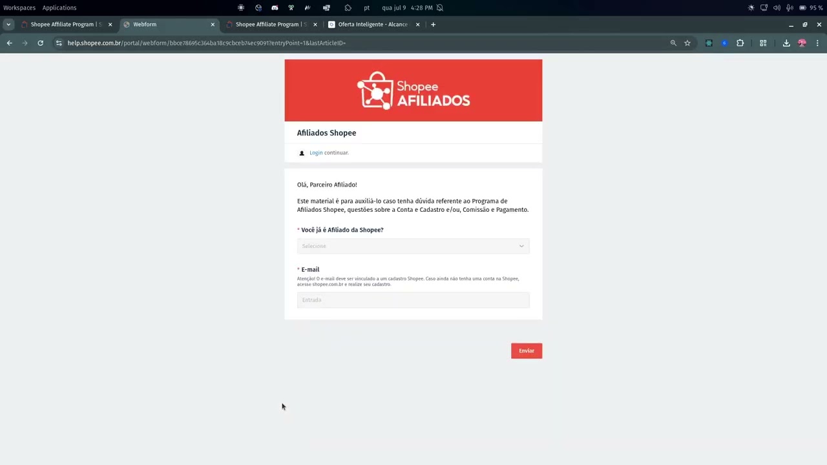Close the first Shopee Affiliate Program tab
This screenshot has width=827, height=465.
click(110, 25)
